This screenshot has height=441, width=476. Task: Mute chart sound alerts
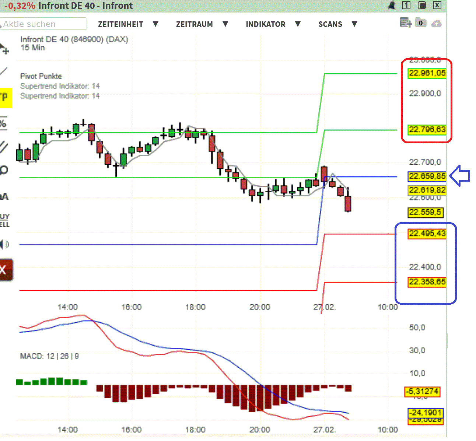coord(4,244)
